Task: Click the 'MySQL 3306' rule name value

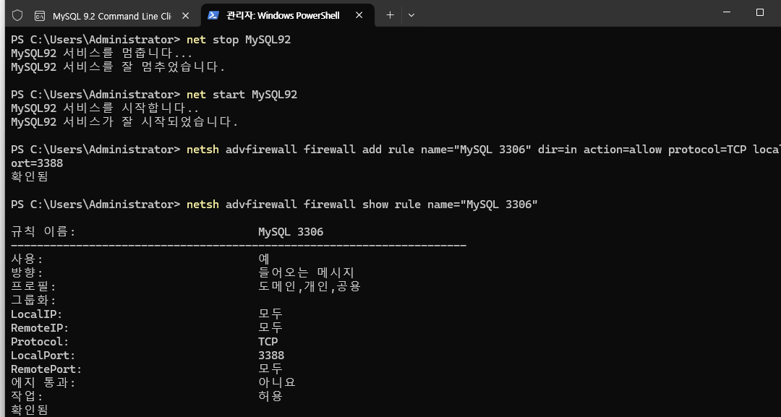Action: tap(291, 232)
